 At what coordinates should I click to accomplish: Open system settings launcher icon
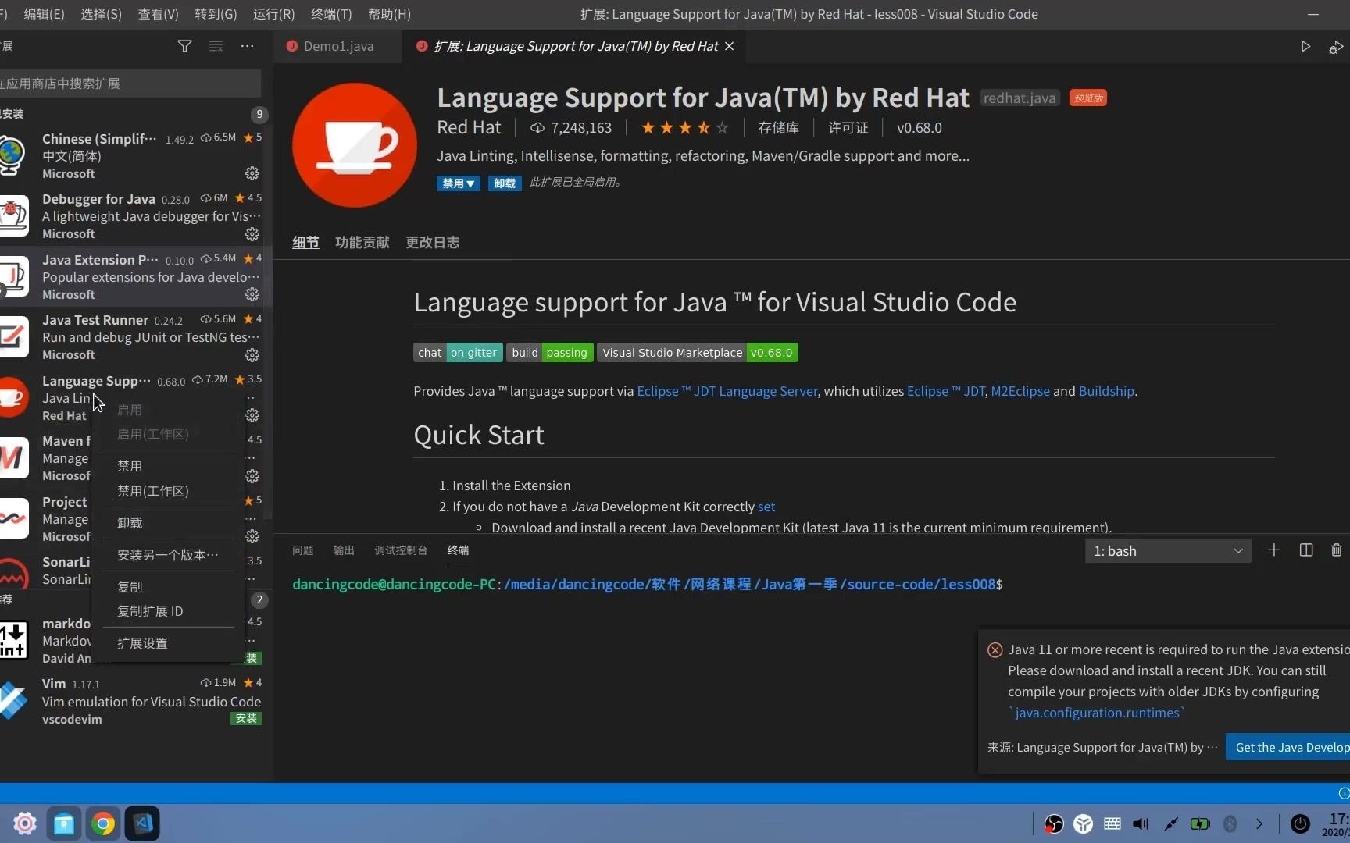(x=25, y=823)
